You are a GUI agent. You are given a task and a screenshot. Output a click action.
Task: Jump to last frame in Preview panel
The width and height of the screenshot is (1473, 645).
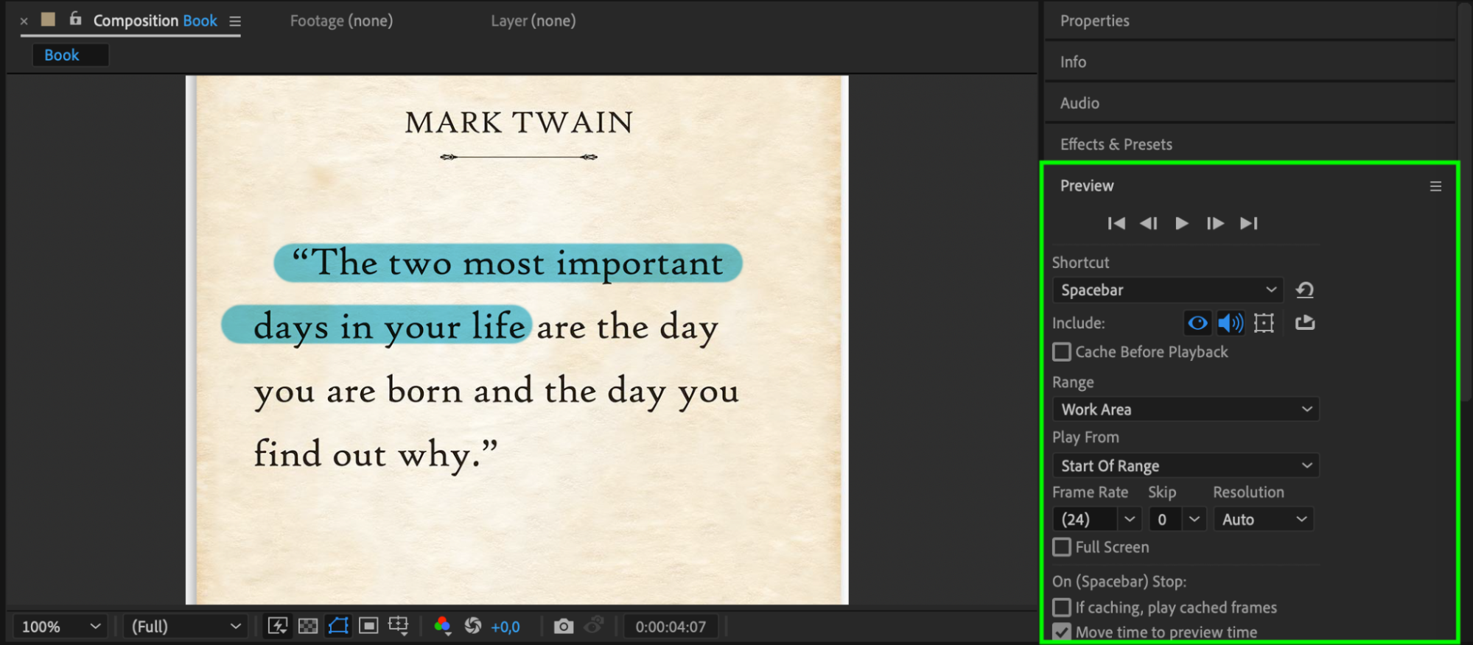pyautogui.click(x=1249, y=223)
